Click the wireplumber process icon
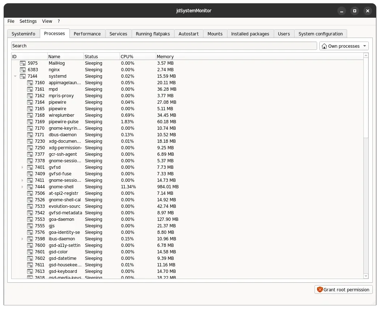 (30, 115)
